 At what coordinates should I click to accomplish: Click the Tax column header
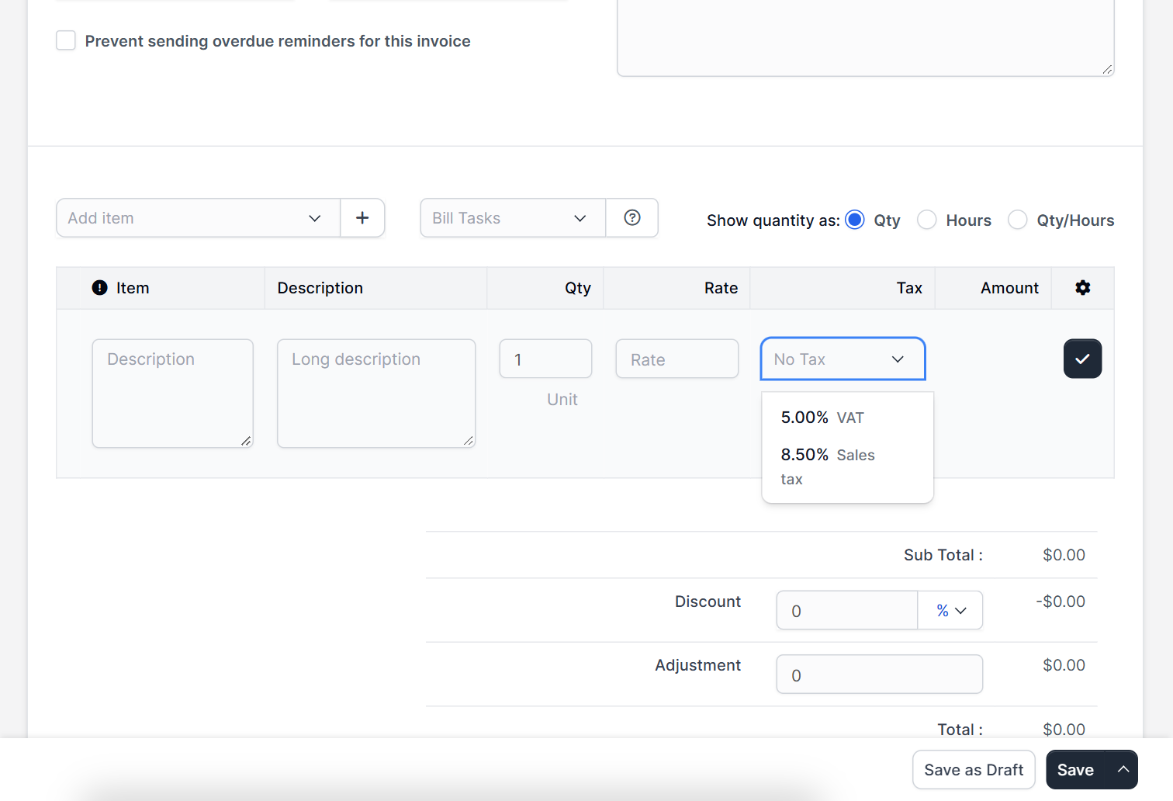(x=909, y=288)
